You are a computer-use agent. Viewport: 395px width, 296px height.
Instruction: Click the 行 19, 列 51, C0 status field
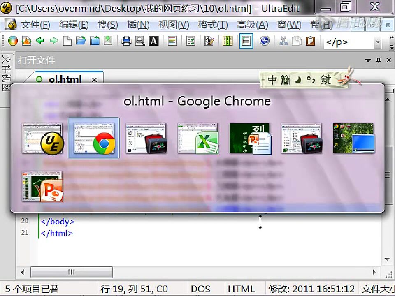134,289
